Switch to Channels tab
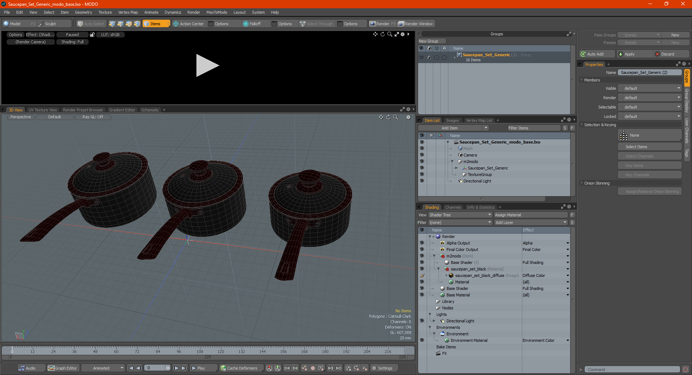 coord(453,207)
